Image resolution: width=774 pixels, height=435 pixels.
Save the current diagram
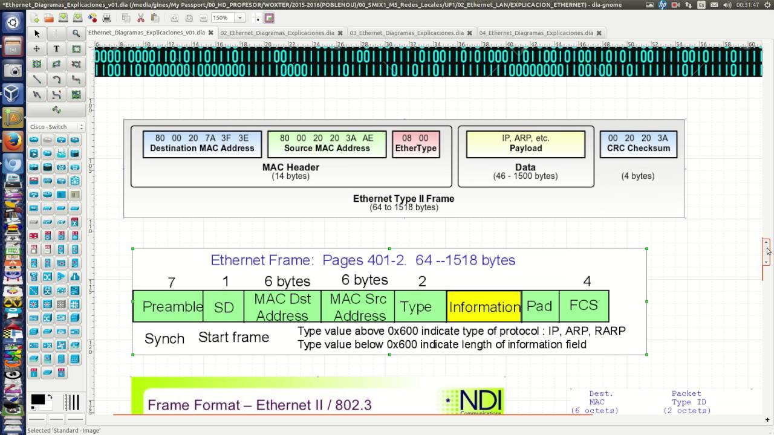(x=63, y=18)
